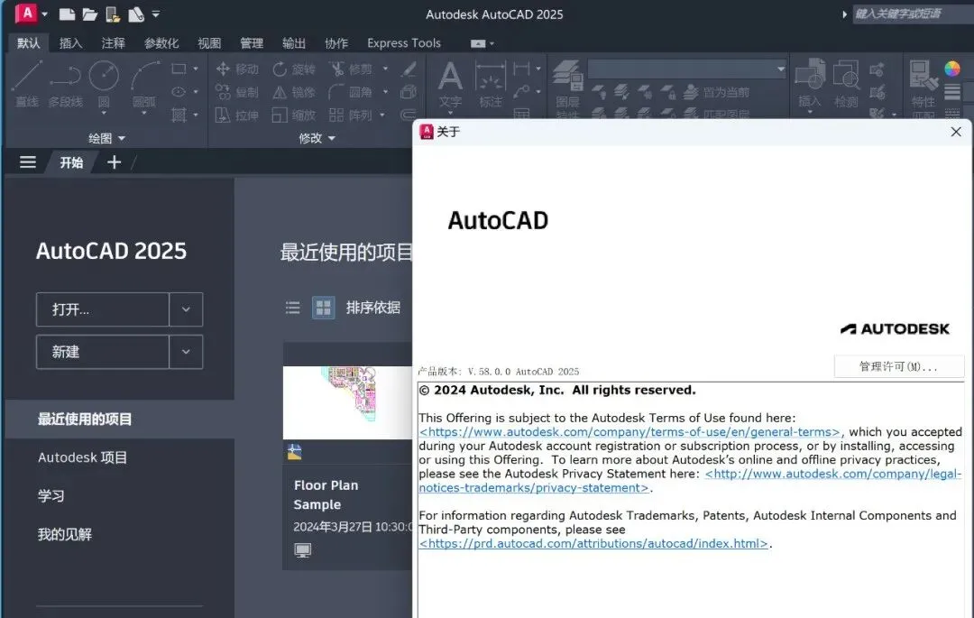The height and width of the screenshot is (618, 974).
Task: Click the 管理许可(M)... button in About dialog
Action: point(899,366)
